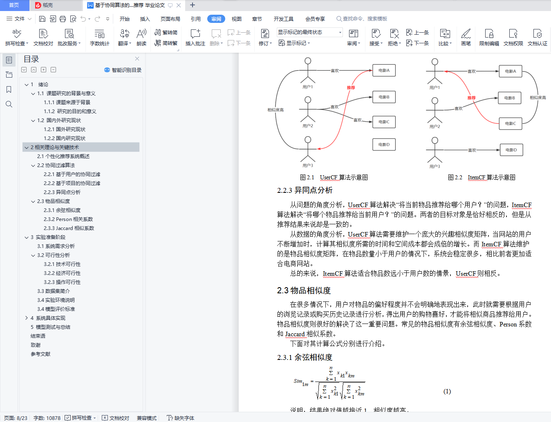The image size is (551, 422).
Task: Insert a comment with 插入批注
Action: click(195, 37)
